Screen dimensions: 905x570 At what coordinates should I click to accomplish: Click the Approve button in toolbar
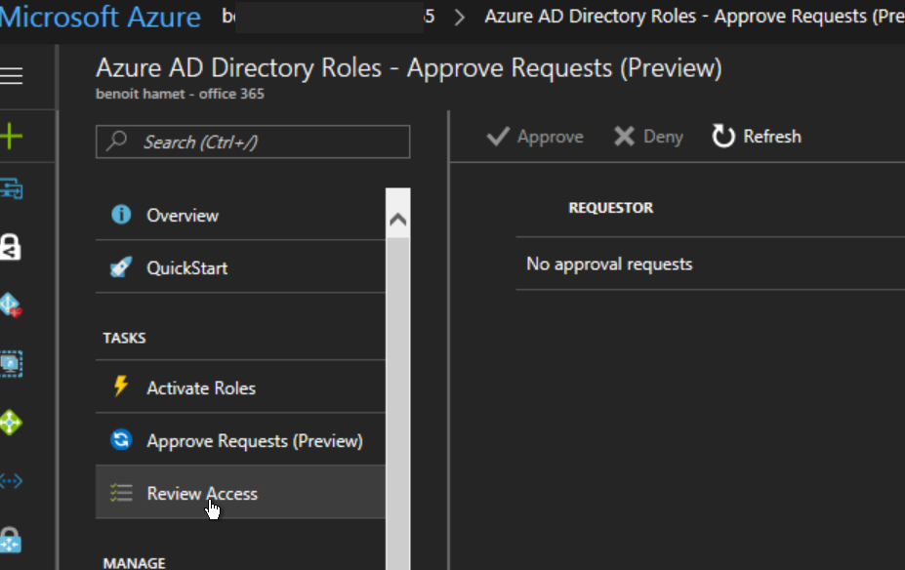click(x=535, y=137)
